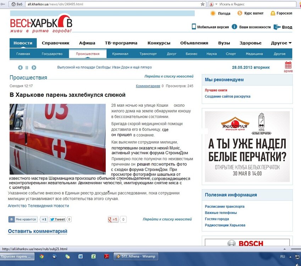Expand the top Другое dropdown

[x=281, y=43]
